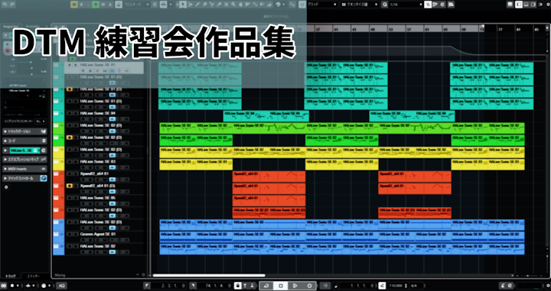Click the tempo value 110.000

click(x=396, y=286)
